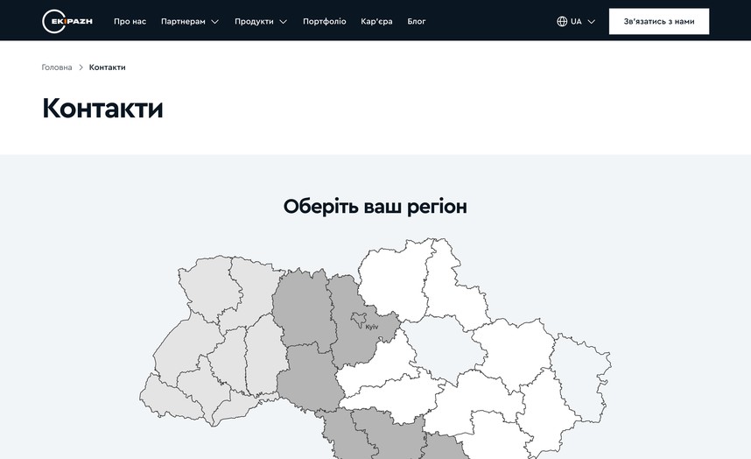This screenshot has width=751, height=459.
Task: Click the globe language icon
Action: [x=562, y=22]
